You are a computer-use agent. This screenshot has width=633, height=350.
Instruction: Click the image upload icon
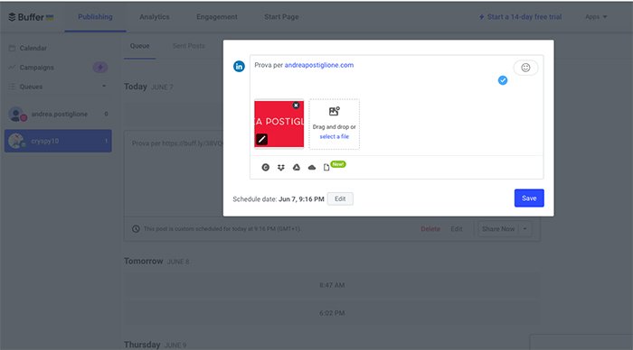(x=335, y=111)
